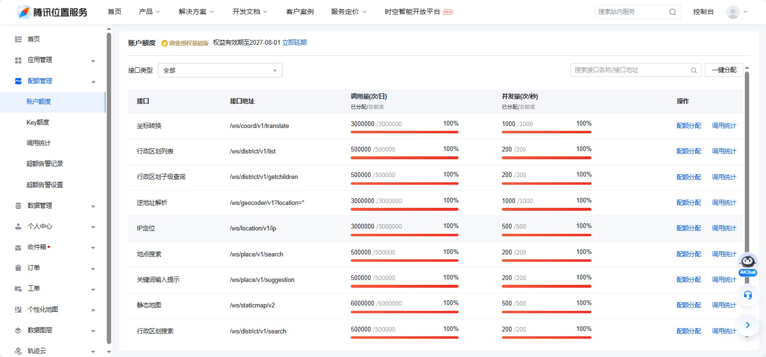The width and height of the screenshot is (766, 357).
Task: Click the search magnifier in top bar
Action: coord(672,12)
